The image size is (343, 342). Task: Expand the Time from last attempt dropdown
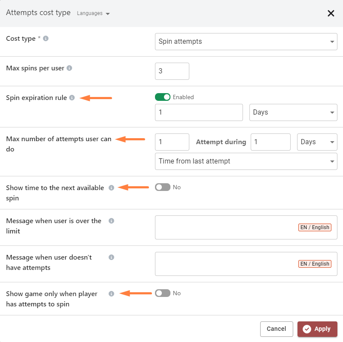[246, 161]
